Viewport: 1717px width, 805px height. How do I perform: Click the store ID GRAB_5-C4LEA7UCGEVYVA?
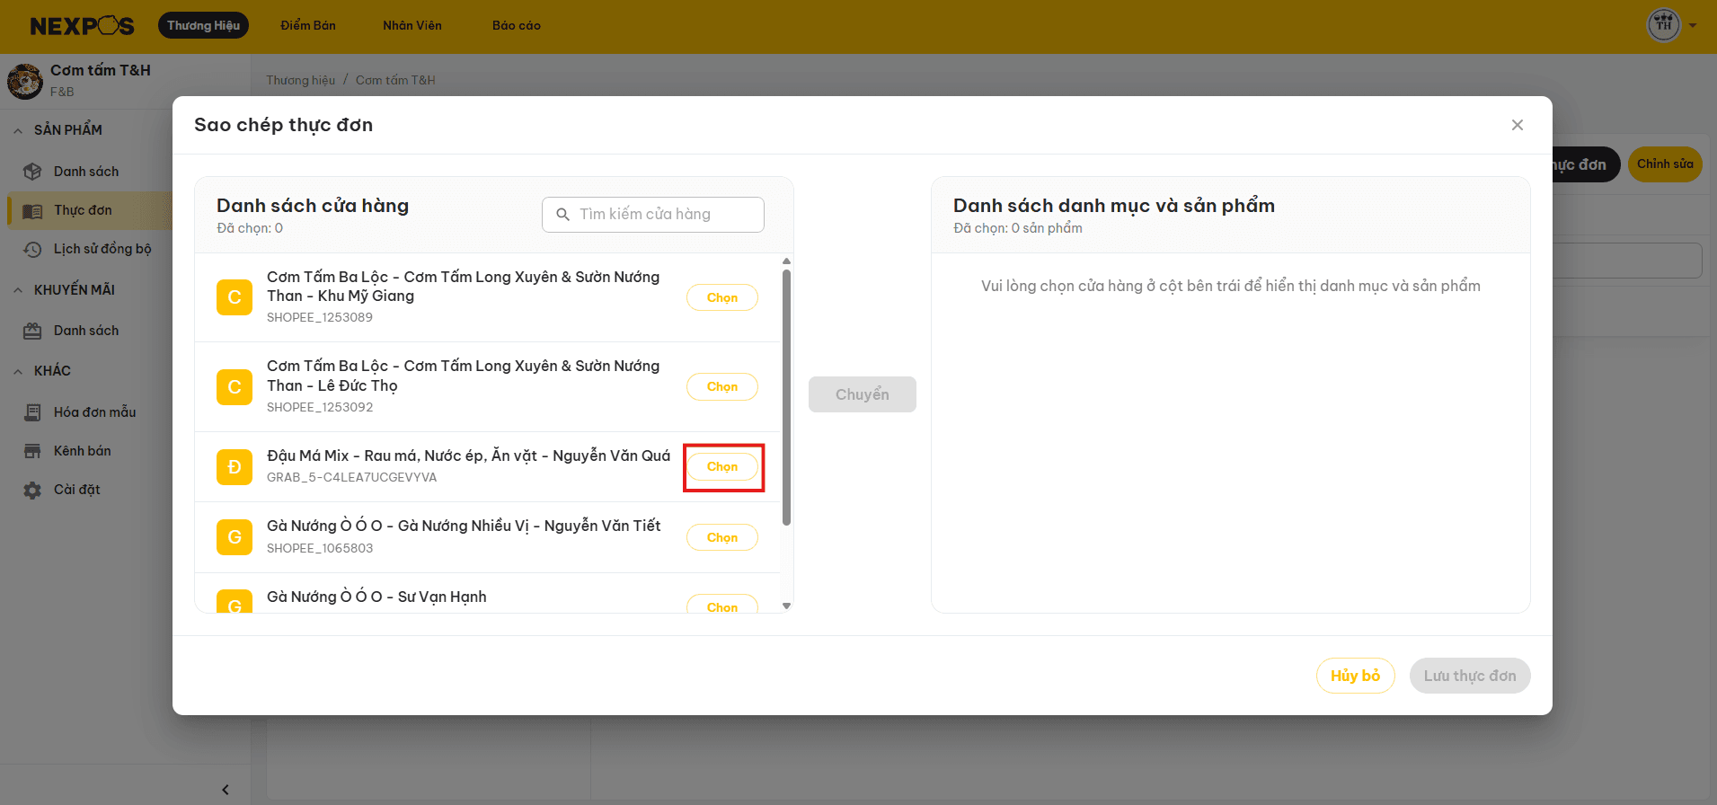pos(352,477)
